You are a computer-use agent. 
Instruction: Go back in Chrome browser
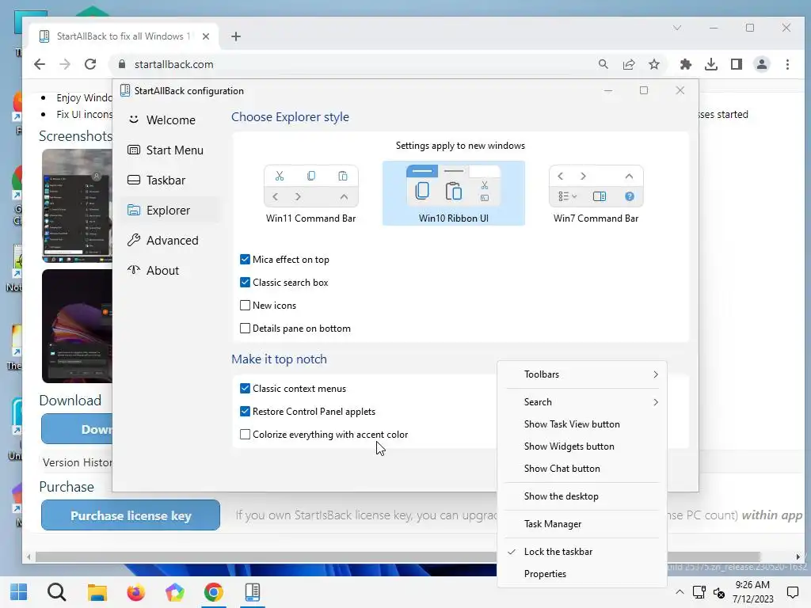pos(40,64)
